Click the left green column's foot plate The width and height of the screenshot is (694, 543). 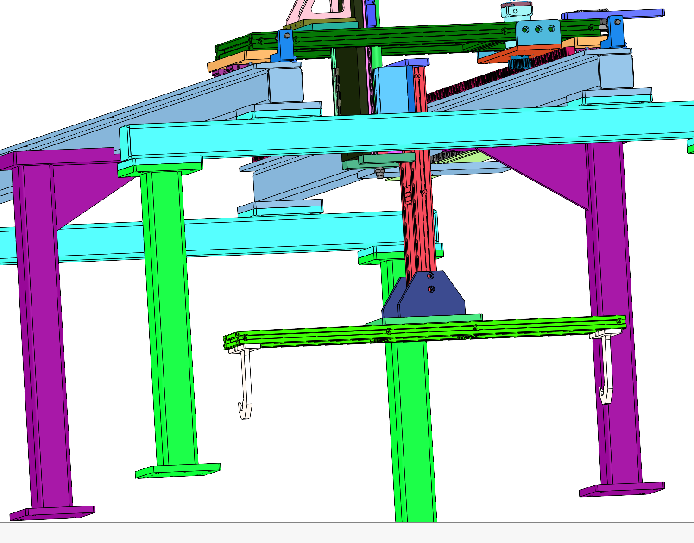click(177, 470)
